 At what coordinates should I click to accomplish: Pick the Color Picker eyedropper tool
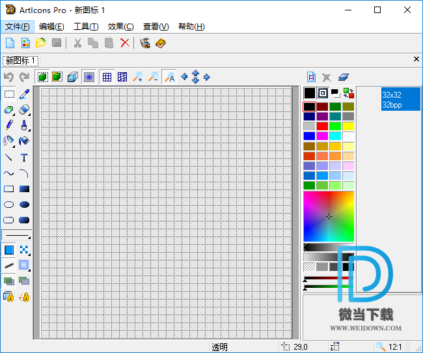pyautogui.click(x=24, y=94)
